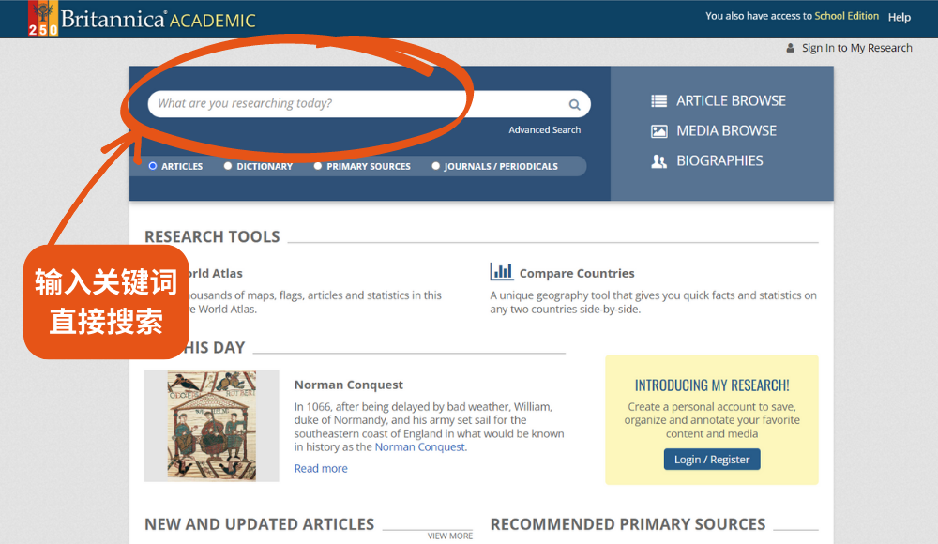The height and width of the screenshot is (544, 938).
Task: Select the Articles radio button
Action: tap(153, 166)
